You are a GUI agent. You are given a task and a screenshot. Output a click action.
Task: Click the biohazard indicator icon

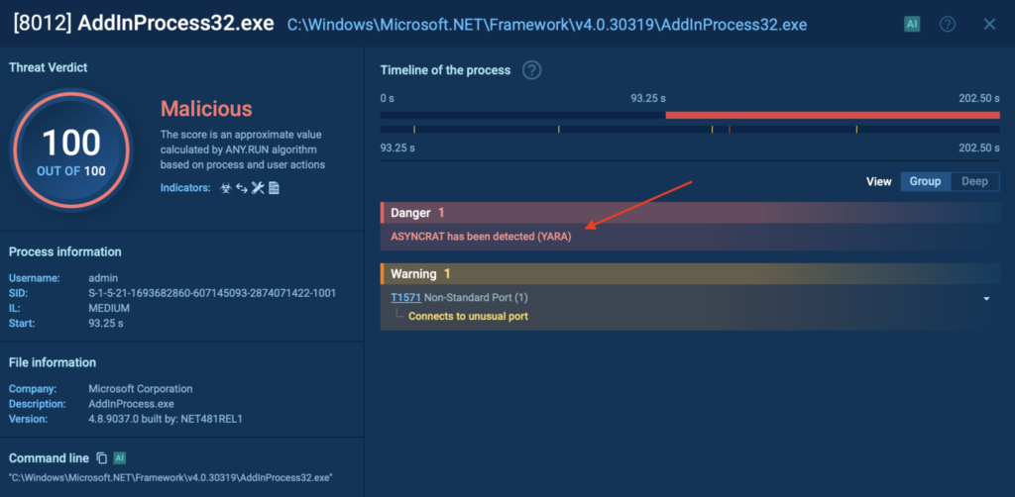(225, 188)
